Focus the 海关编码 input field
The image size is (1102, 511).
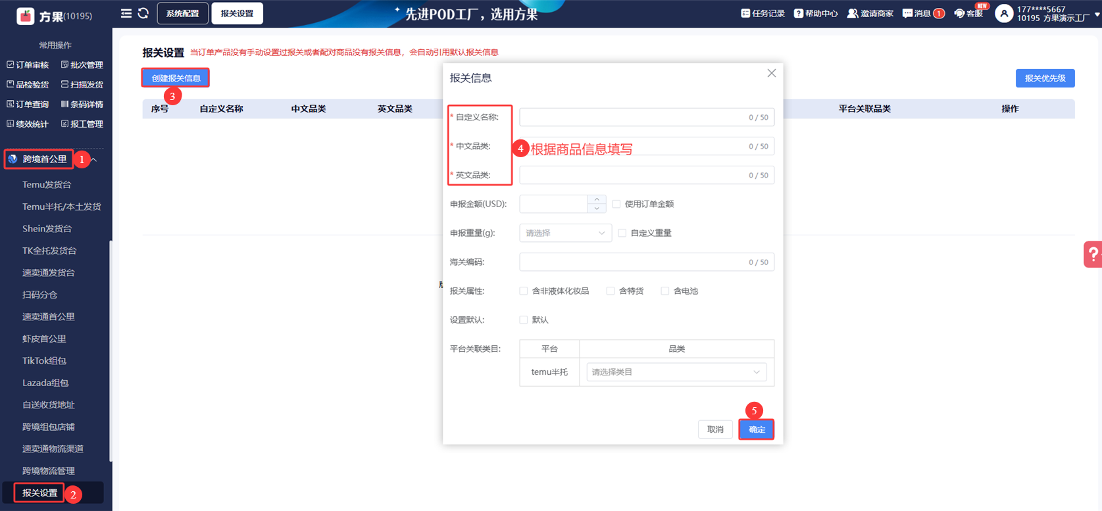coord(647,262)
